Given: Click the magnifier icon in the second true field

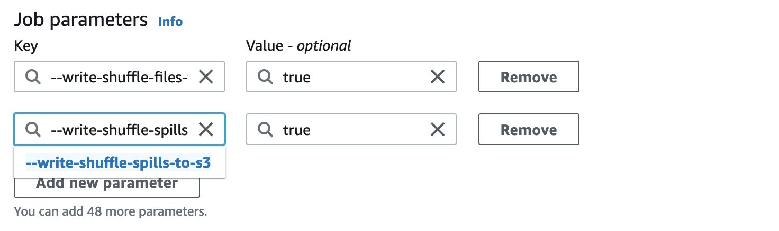Looking at the screenshot, I should tap(265, 130).
